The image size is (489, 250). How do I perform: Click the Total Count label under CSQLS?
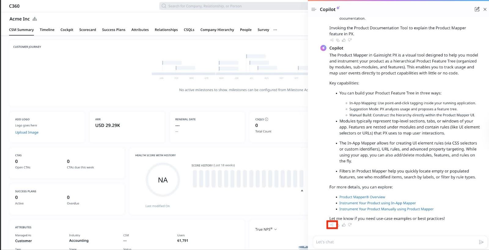(x=263, y=132)
